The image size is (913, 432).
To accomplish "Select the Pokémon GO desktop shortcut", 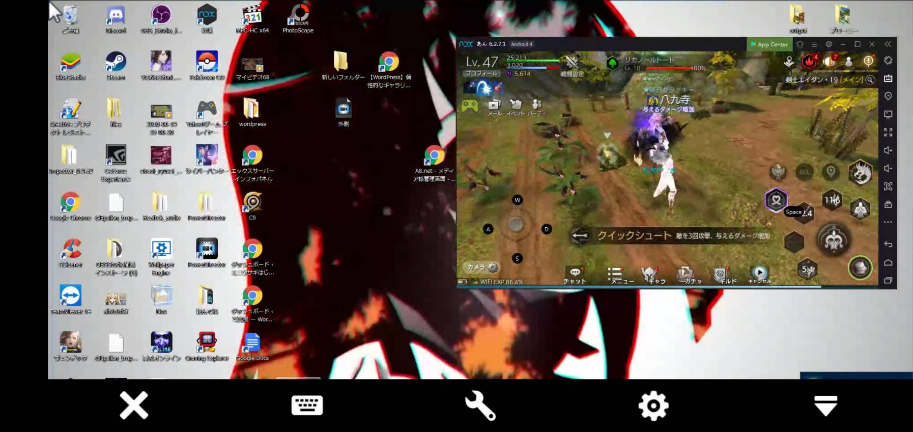I will tap(207, 66).
